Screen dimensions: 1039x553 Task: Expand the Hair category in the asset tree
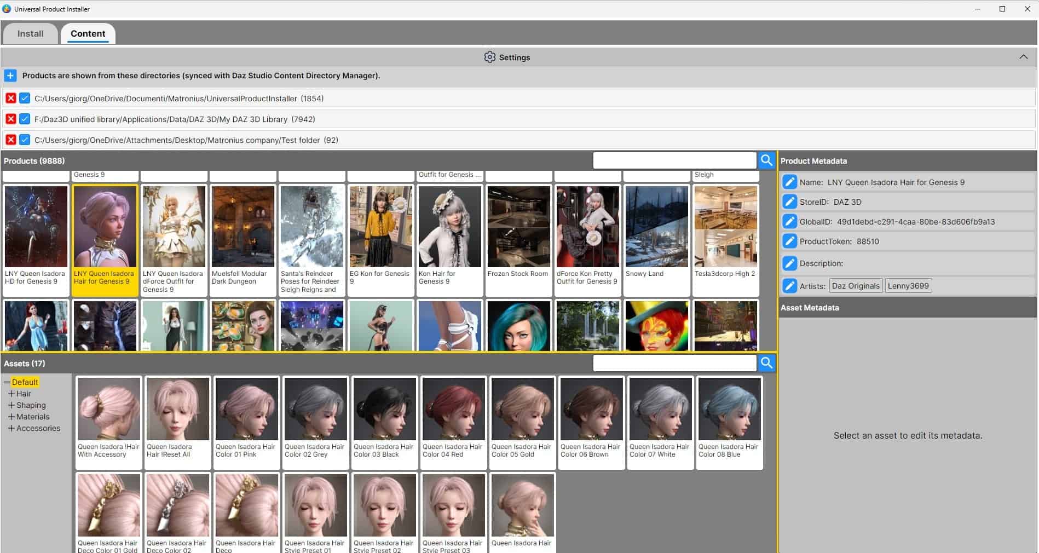pos(11,394)
